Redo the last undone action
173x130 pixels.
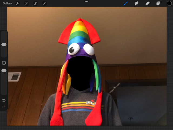[4, 107]
